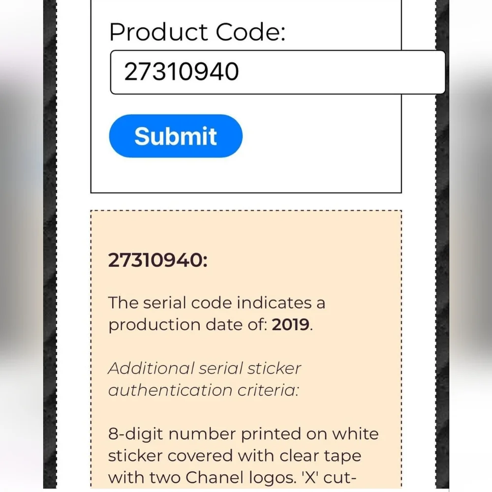Click the blurred gray margin on the left
Screen dimensions: 492x492
21,245
